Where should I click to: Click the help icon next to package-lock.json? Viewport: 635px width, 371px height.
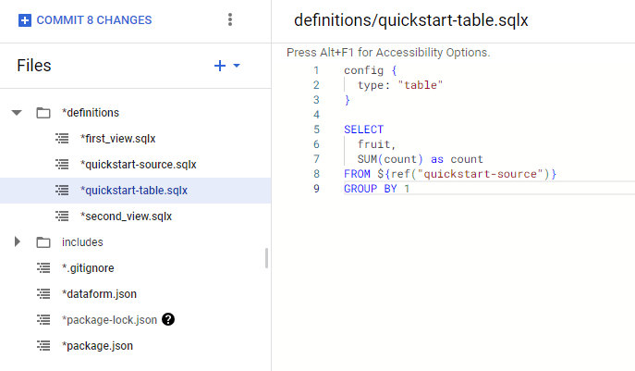pos(168,319)
